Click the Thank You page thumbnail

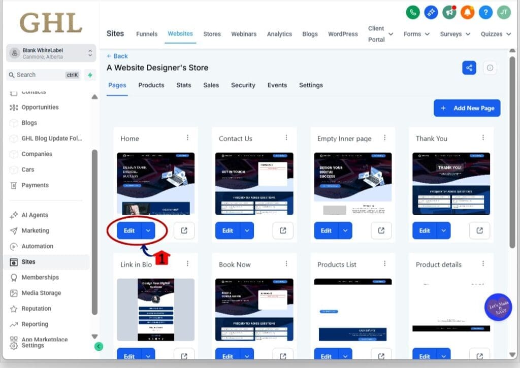451,184
